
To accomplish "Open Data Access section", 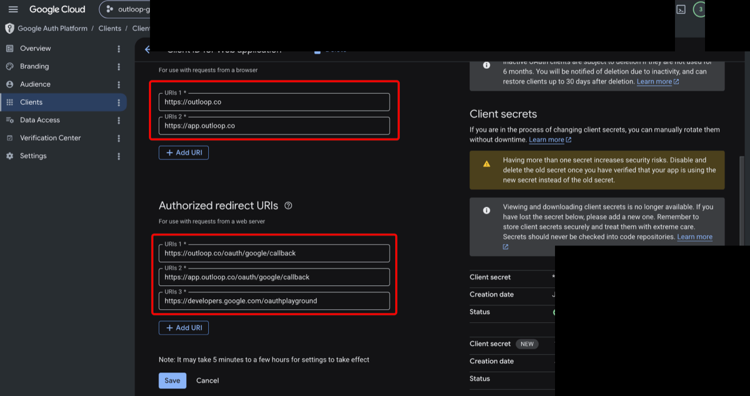I will click(x=40, y=120).
